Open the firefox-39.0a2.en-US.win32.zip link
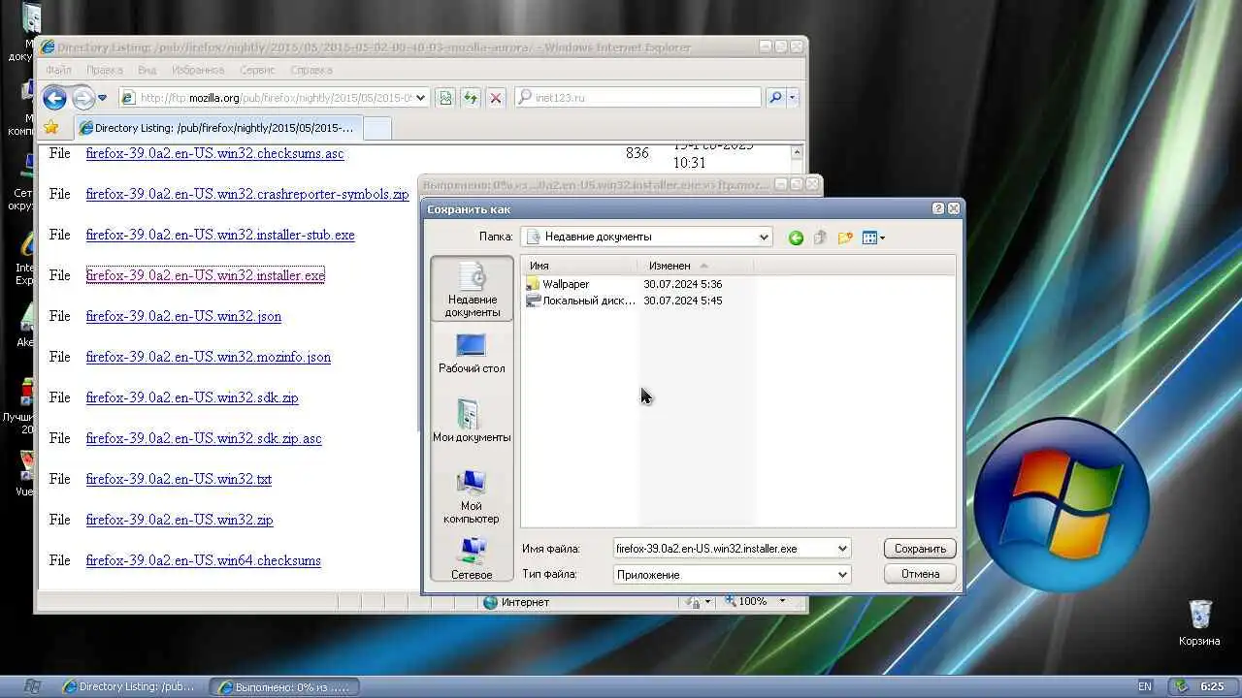Viewport: 1242px width, 698px height. (x=180, y=520)
